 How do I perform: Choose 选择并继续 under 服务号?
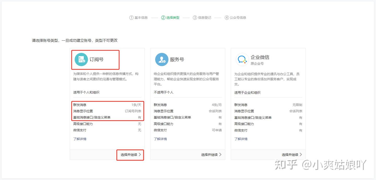209,155
